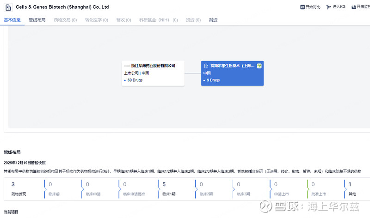
Task: Click the 开始对比 button
Action: click(x=310, y=7)
